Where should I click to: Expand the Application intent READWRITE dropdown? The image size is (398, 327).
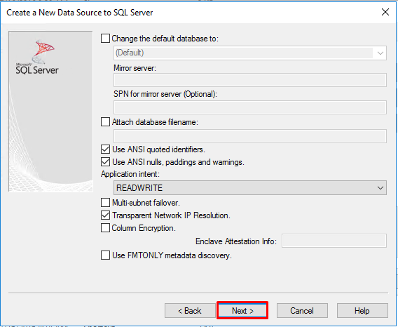[250, 187]
